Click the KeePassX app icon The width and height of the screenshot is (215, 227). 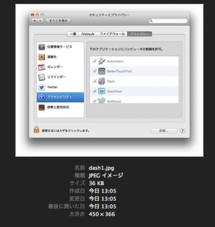coord(102,100)
